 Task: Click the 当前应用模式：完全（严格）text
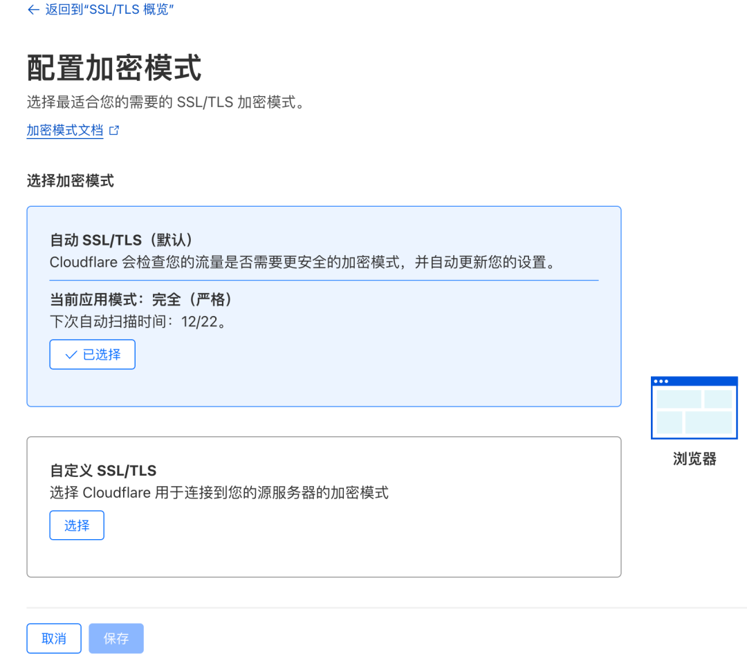click(141, 299)
